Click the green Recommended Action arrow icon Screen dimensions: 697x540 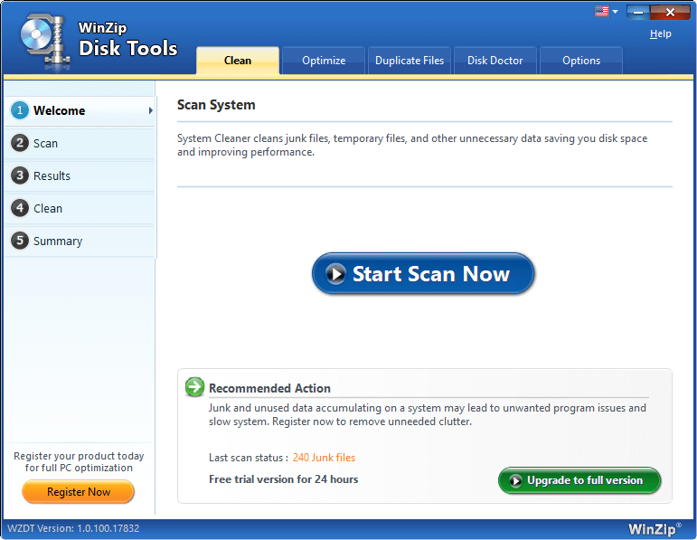pyautogui.click(x=194, y=387)
